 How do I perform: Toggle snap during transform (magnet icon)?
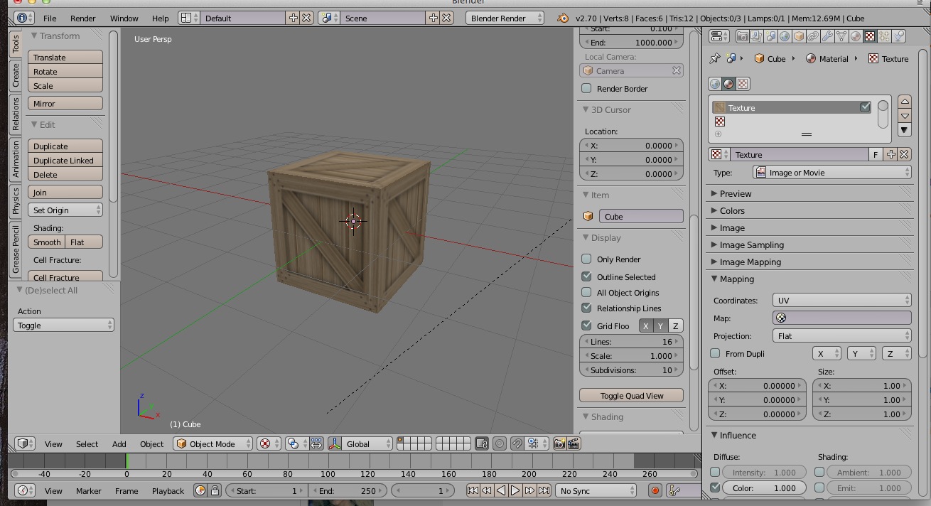point(517,443)
